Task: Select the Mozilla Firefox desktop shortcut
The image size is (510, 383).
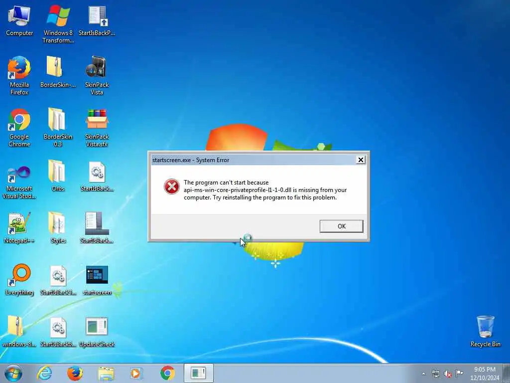Action: pyautogui.click(x=19, y=76)
